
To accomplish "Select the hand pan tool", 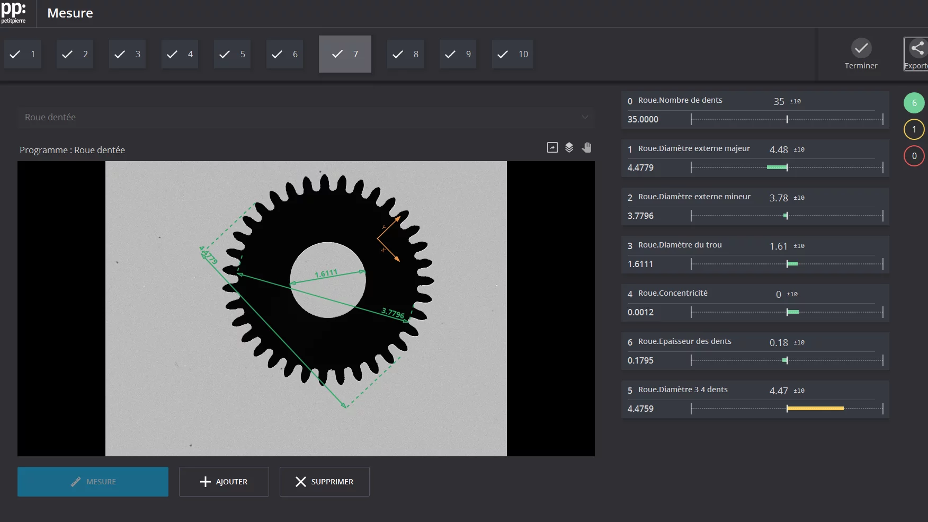I will [x=586, y=148].
